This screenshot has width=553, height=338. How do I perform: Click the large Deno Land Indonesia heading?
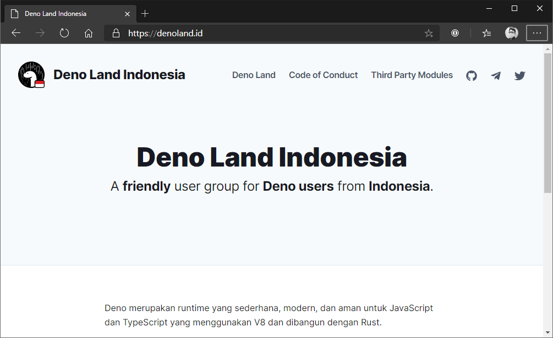click(272, 157)
